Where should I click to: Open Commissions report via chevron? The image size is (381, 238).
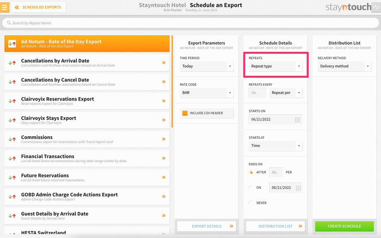164,139
